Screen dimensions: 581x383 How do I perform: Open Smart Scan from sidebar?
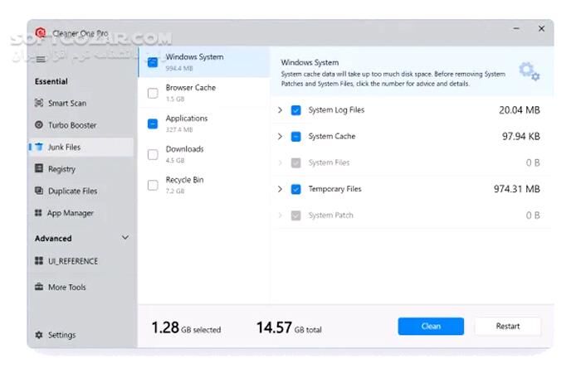pyautogui.click(x=81, y=103)
